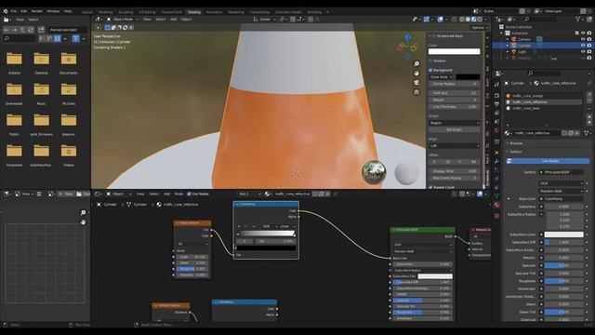This screenshot has height=335, width=595.
Task: Open the Downloads folder in file browser
Action: 14,94
